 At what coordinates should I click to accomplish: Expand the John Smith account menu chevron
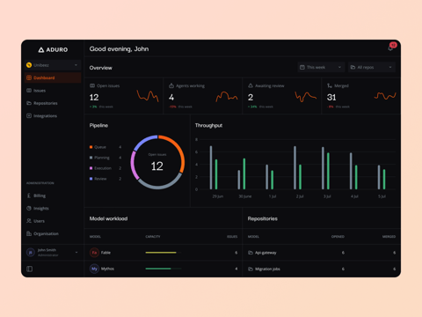(76, 253)
